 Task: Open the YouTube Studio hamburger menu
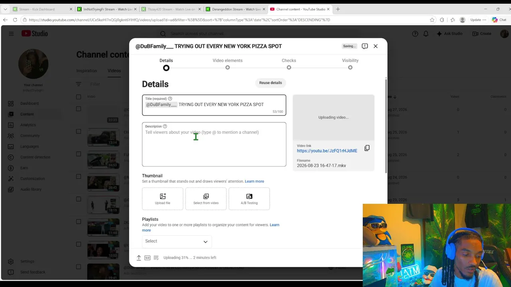coord(11,34)
